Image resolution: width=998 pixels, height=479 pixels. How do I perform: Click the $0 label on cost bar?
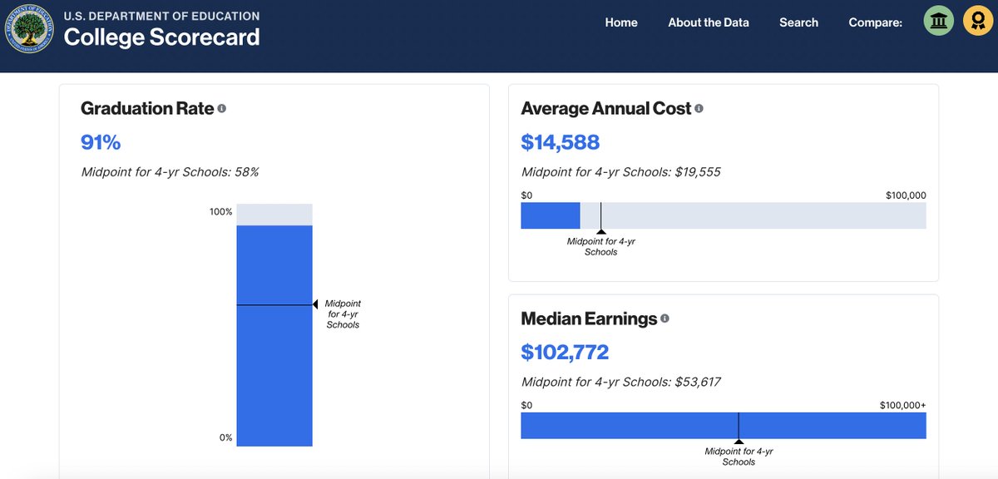[x=526, y=195]
